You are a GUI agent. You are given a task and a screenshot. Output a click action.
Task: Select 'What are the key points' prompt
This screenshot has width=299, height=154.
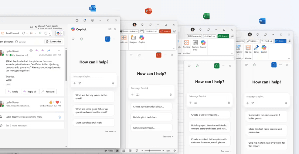[94, 97]
